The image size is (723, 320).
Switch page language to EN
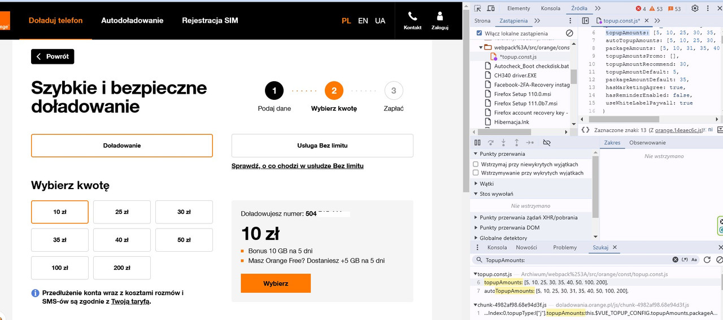point(363,20)
